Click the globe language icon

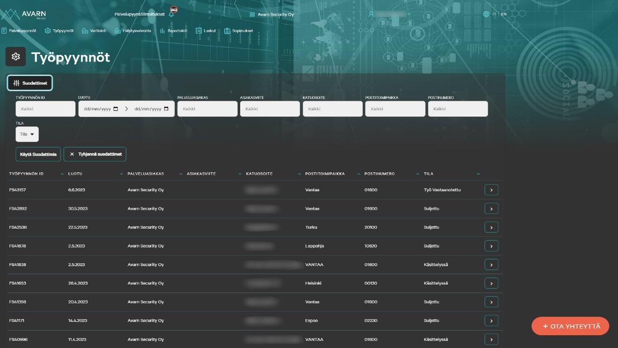tap(486, 14)
